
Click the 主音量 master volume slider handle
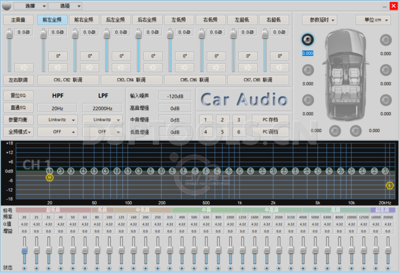[x=8, y=33]
